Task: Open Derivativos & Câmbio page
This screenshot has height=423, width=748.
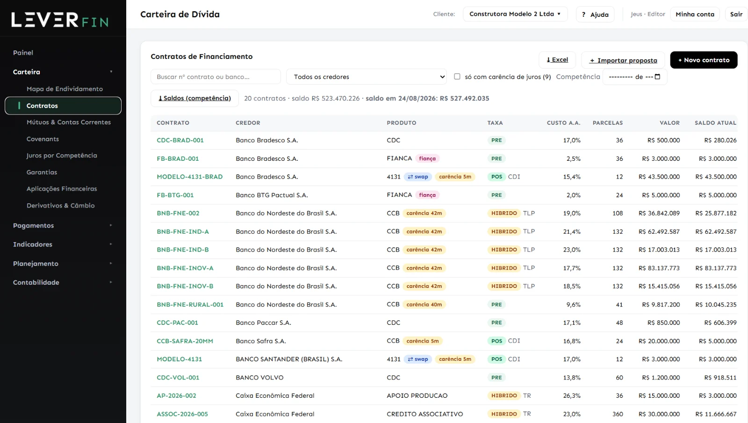Action: [x=60, y=205]
